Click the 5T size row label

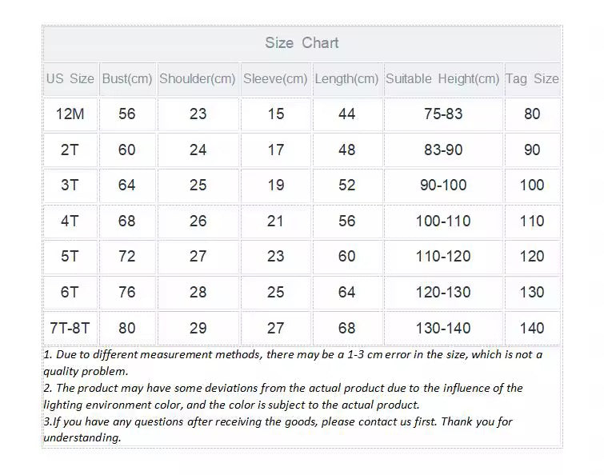click(70, 257)
